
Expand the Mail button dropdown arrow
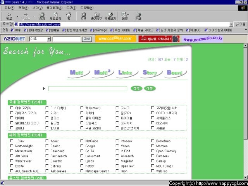pos(128,15)
